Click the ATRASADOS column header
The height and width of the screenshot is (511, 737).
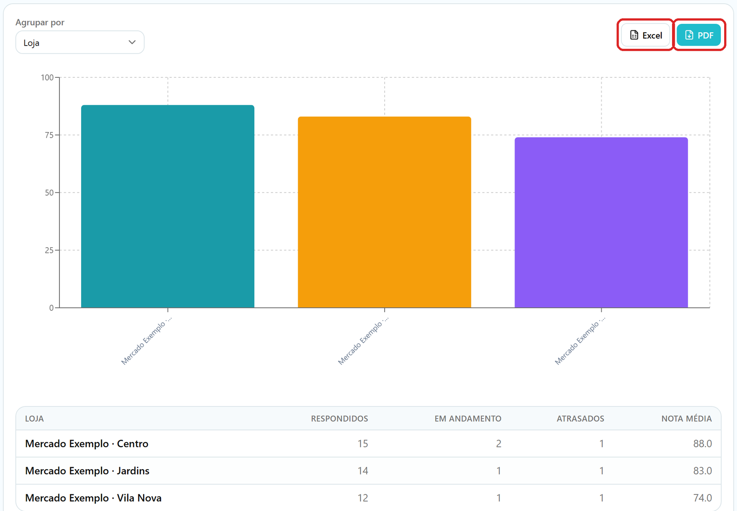(580, 418)
